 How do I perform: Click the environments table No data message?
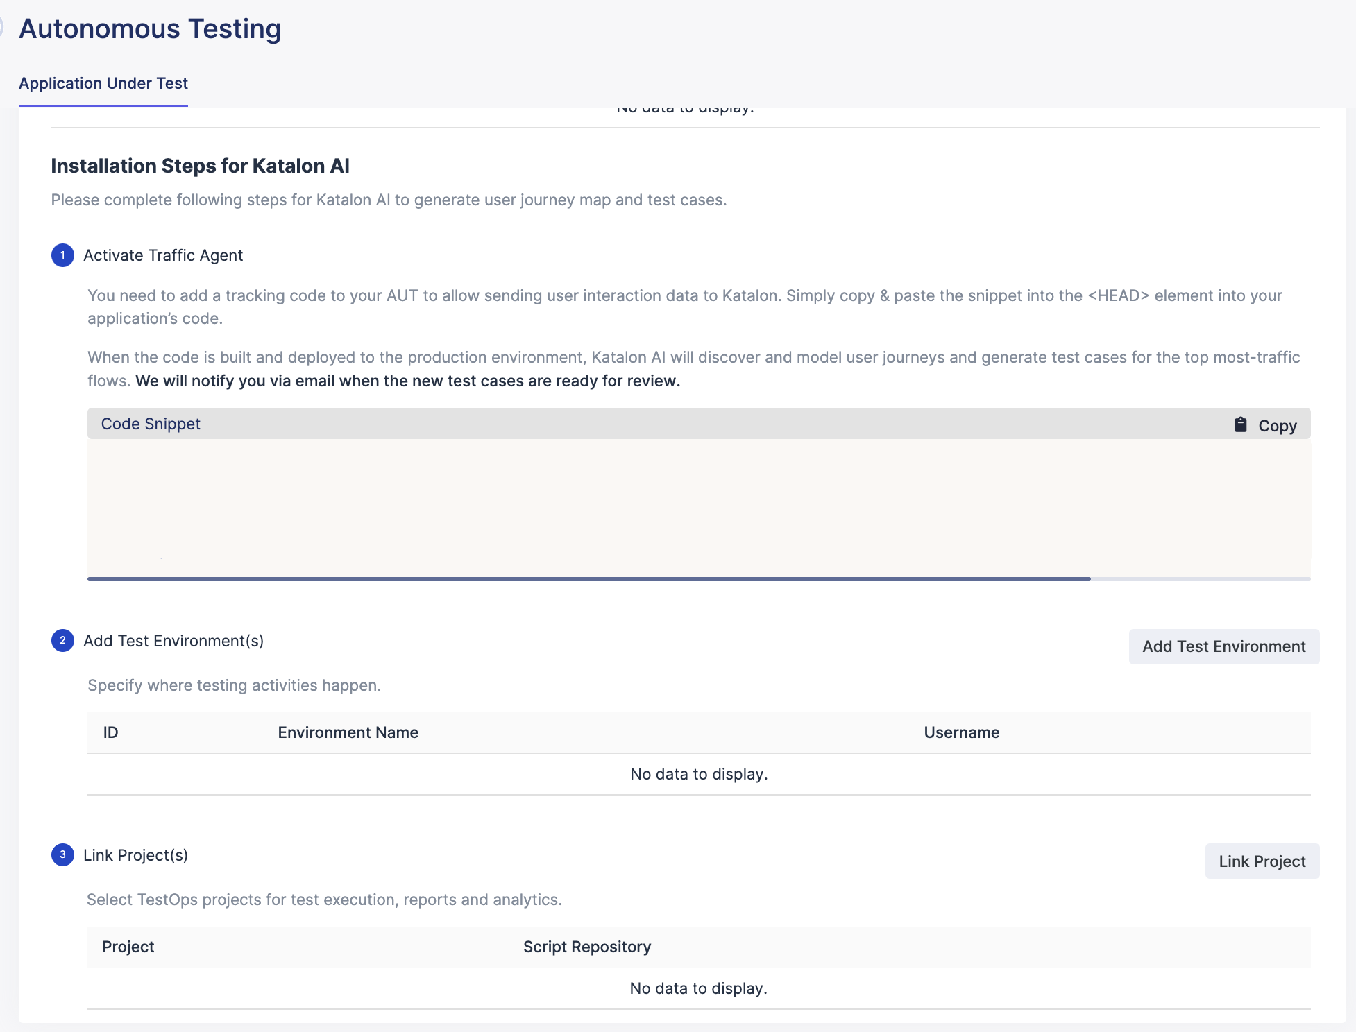(x=699, y=774)
